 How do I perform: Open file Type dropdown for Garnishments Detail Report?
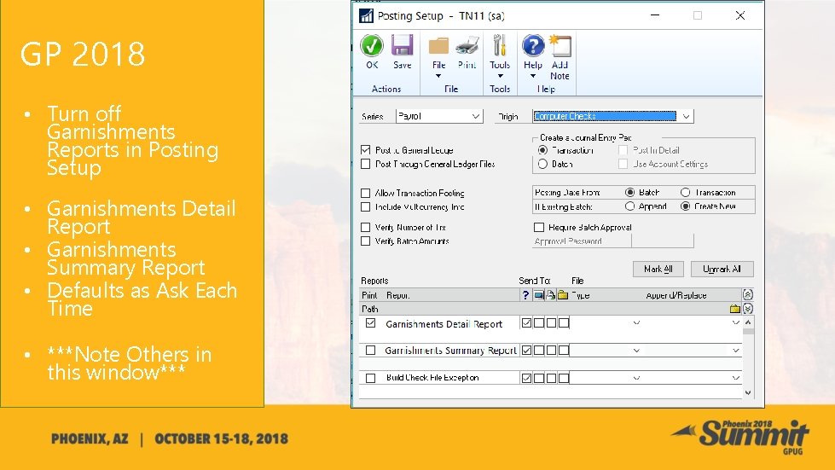636,322
